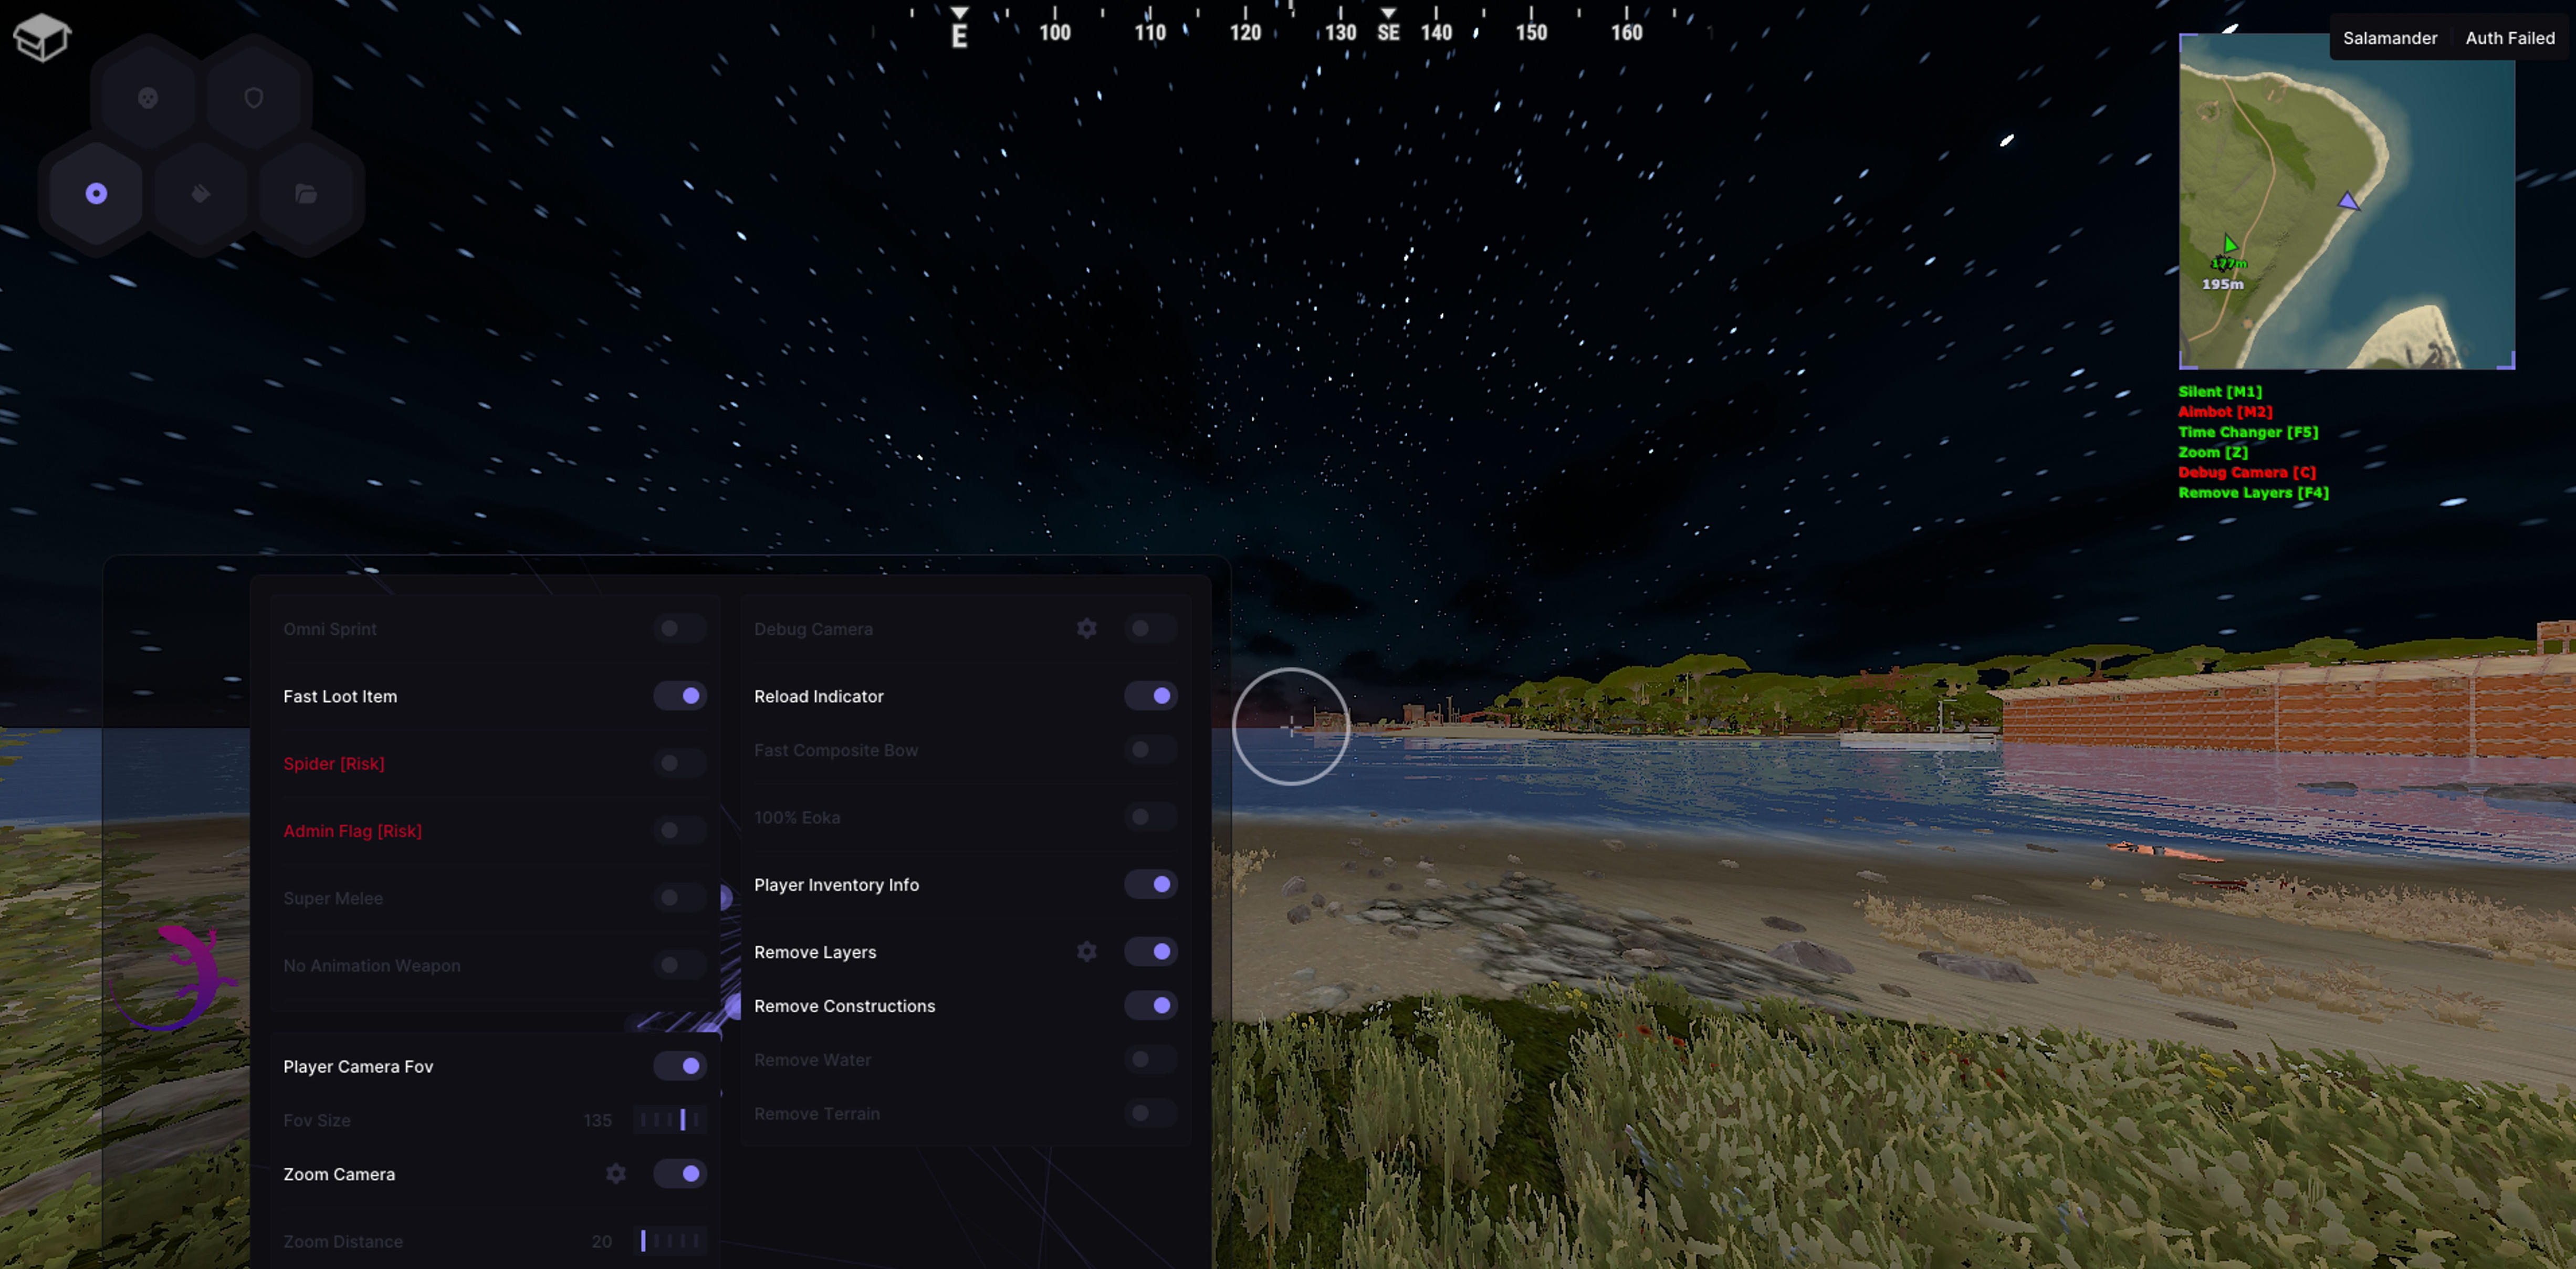This screenshot has height=1269, width=2576.
Task: Toggle Player Inventory Info off
Action: pos(1158,884)
